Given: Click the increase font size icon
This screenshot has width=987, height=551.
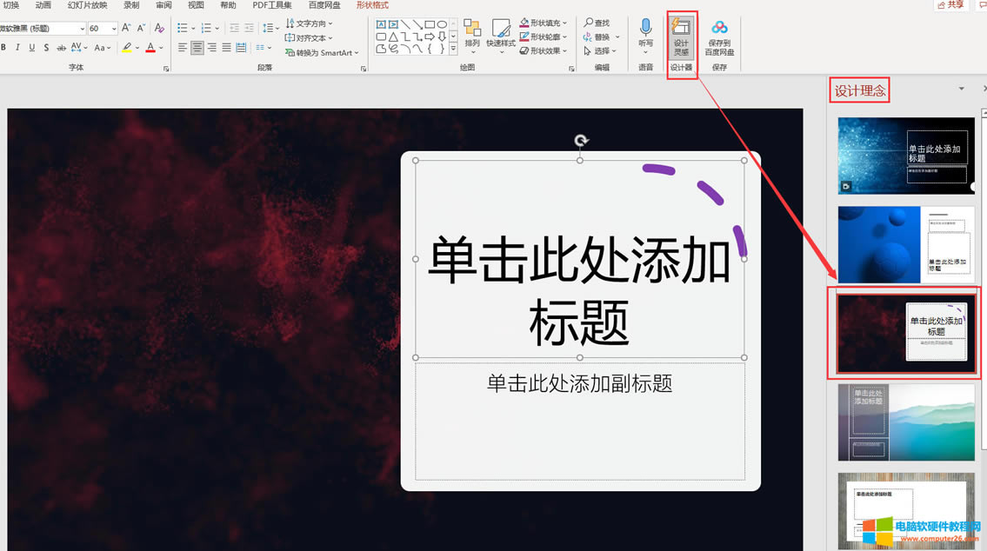Looking at the screenshot, I should click(126, 29).
